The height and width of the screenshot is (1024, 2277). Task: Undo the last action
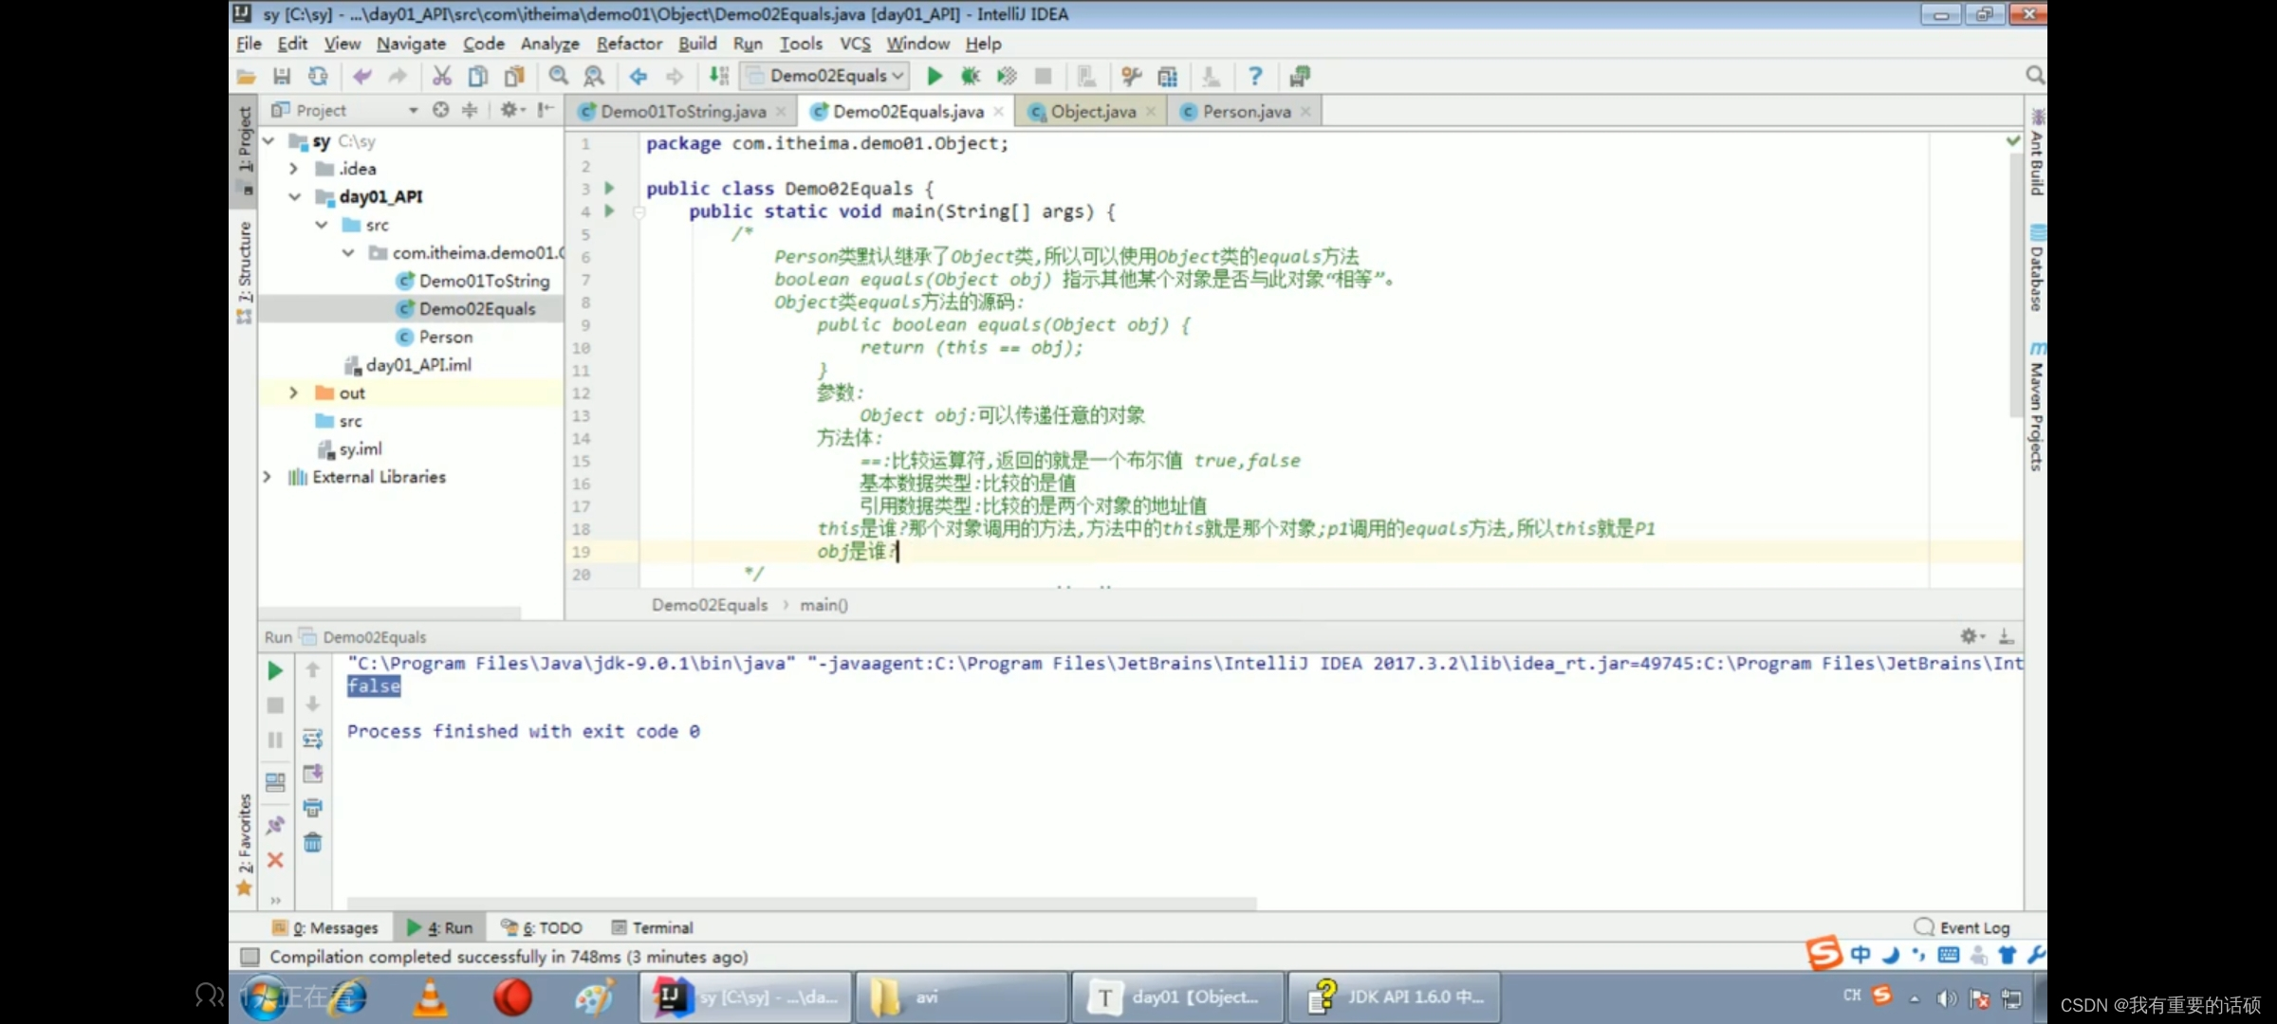click(x=361, y=76)
